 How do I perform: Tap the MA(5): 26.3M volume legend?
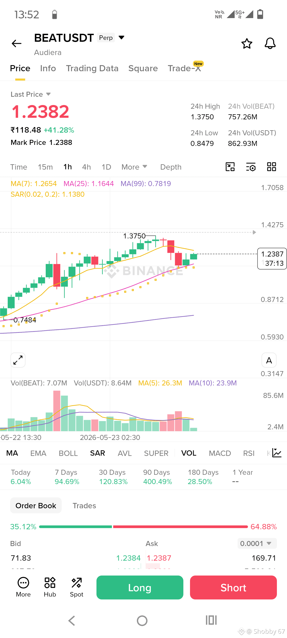click(x=160, y=383)
